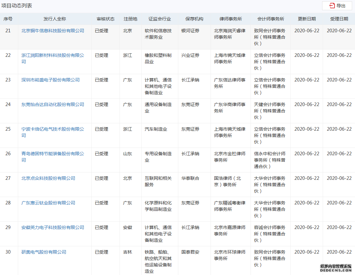355x275 pixels.
Task: Click the 注册地 column header
Action: [130, 19]
